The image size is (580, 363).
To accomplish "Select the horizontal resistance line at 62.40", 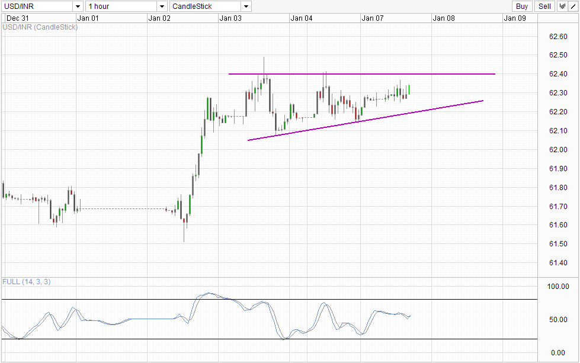I will (x=362, y=74).
